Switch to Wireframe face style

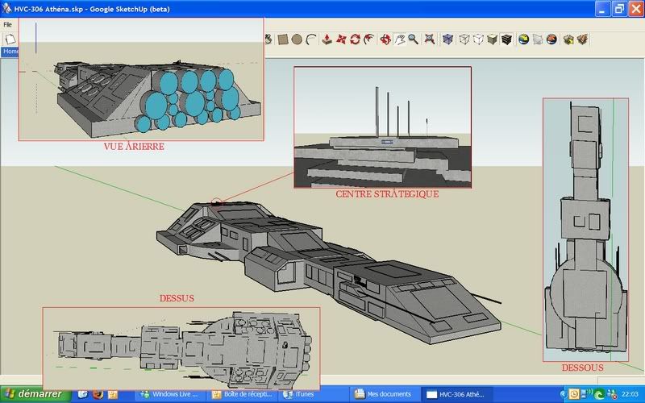click(464, 39)
